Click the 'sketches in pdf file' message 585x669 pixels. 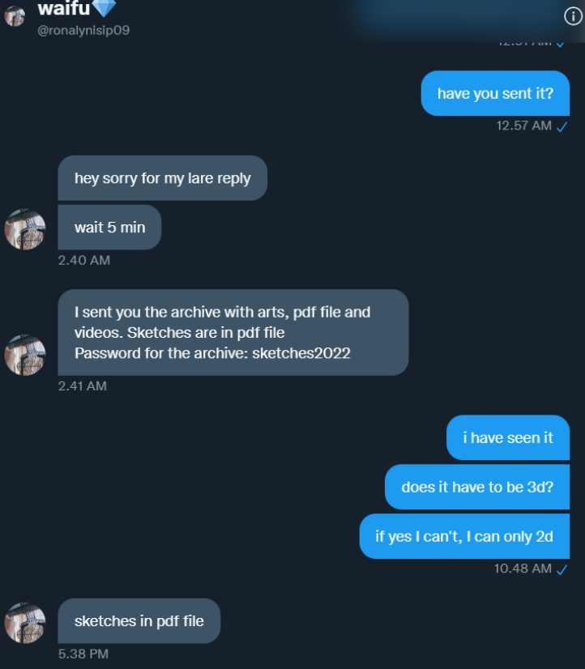(x=139, y=620)
